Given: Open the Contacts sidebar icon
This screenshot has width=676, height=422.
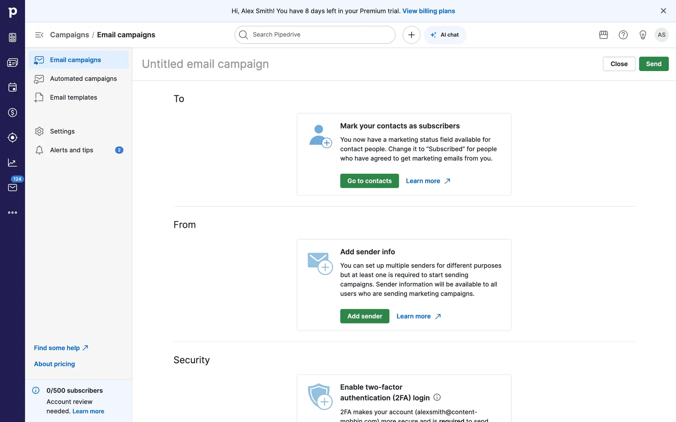Looking at the screenshot, I should [12, 63].
